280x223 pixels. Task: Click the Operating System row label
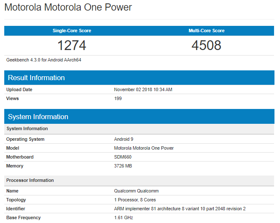[x=25, y=139]
